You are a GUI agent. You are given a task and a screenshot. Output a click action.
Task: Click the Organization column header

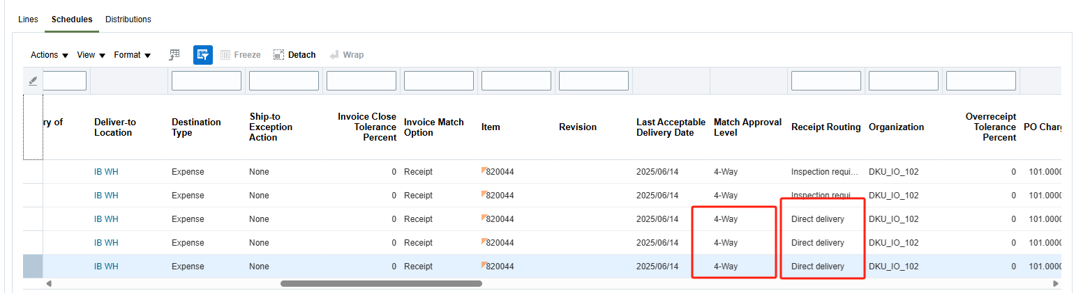[897, 127]
